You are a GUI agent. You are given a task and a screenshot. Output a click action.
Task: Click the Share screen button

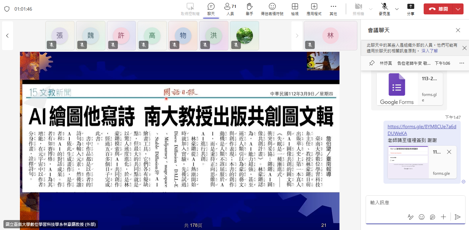click(411, 9)
